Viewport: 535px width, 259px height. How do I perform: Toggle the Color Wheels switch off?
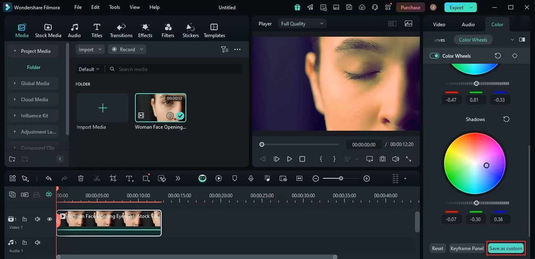tap(434, 56)
